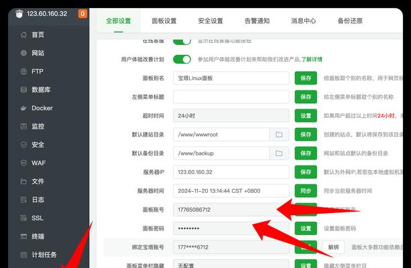Click the monitor icon beside 监控

pyautogui.click(x=23, y=126)
